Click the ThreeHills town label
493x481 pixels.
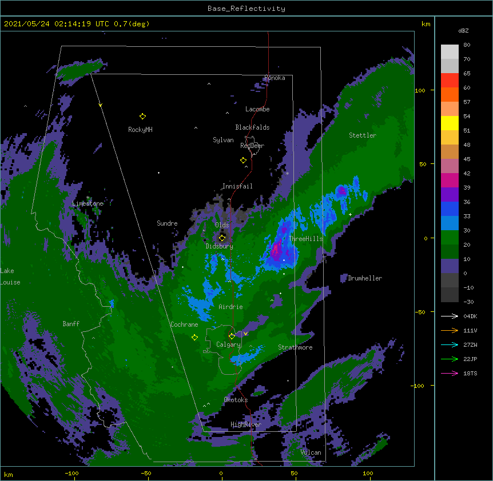coord(305,239)
